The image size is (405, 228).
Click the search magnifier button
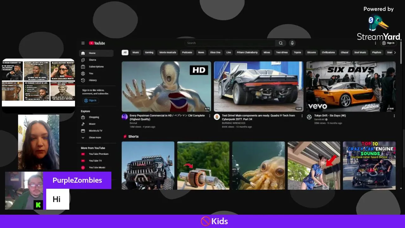tap(281, 43)
